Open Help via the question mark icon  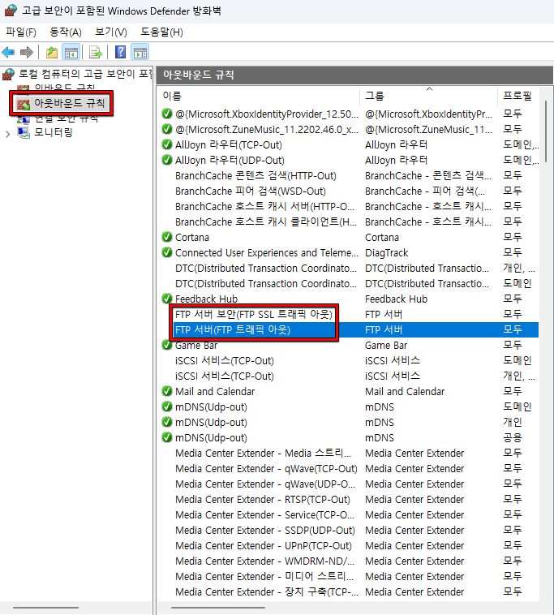pyautogui.click(x=120, y=52)
